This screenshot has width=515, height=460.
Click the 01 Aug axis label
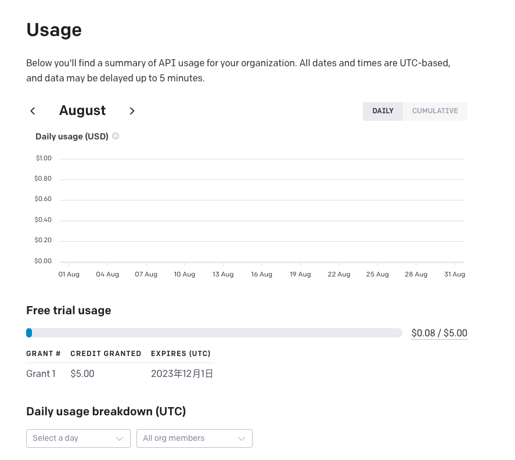tap(69, 274)
